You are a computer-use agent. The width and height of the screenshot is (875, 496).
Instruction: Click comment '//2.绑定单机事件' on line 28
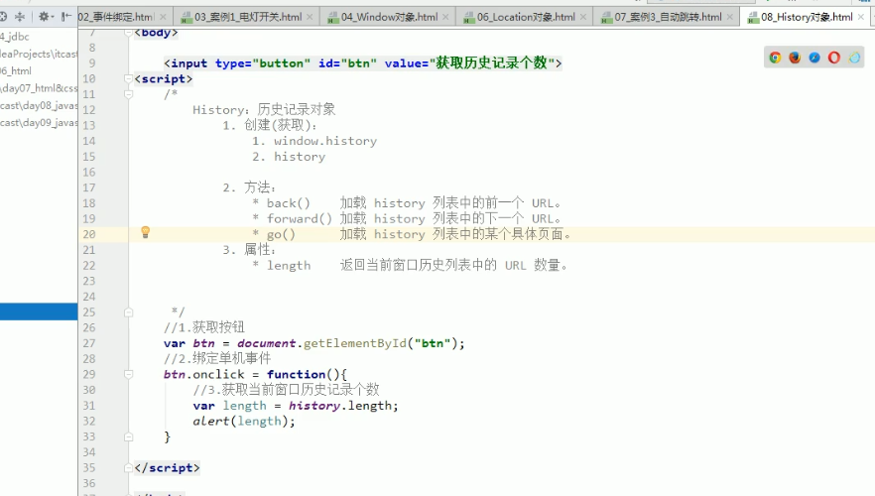(217, 359)
